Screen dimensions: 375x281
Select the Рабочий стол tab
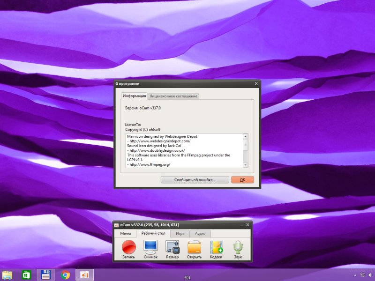click(153, 233)
